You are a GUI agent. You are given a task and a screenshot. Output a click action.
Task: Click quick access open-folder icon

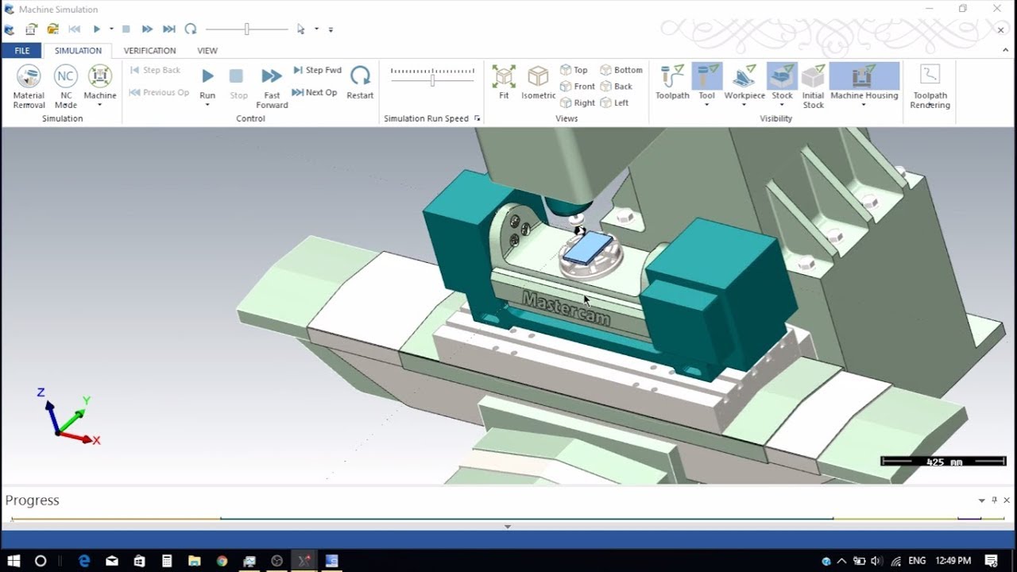point(52,29)
